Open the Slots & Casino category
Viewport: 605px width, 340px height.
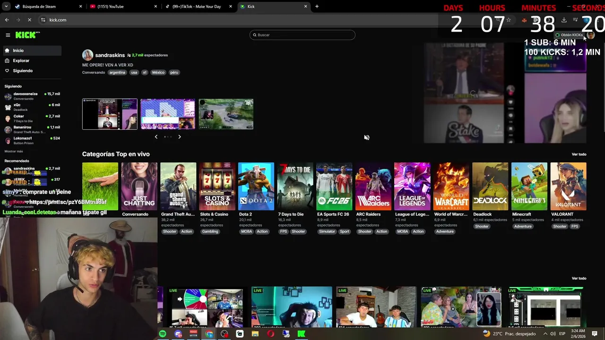tap(217, 187)
